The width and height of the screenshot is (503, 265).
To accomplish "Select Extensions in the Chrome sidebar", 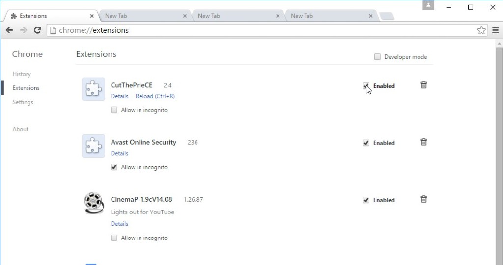I will point(26,88).
